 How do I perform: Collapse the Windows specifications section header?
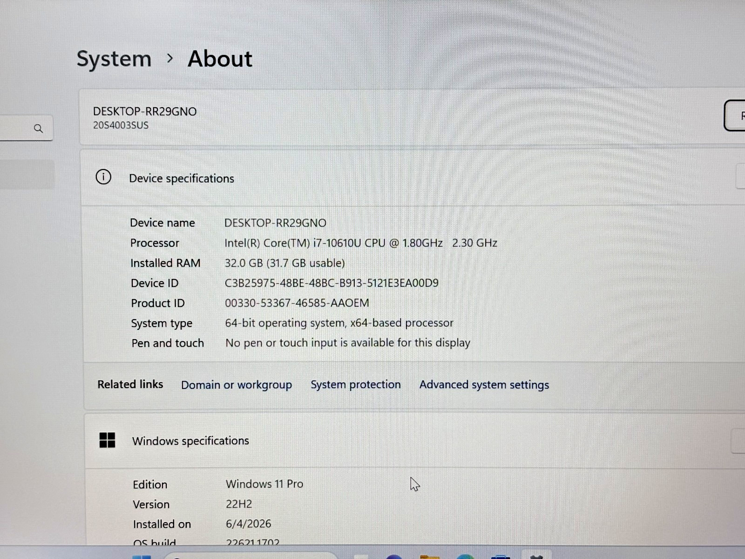415,441
